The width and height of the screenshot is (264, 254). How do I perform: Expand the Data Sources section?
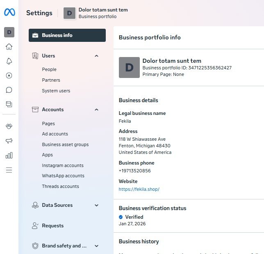point(96,205)
